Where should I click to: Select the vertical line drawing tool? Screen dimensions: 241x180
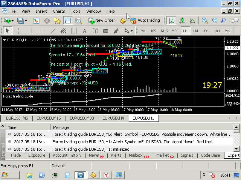pyautogui.click(x=32, y=31)
